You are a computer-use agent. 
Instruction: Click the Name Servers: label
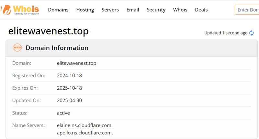pos(28,125)
